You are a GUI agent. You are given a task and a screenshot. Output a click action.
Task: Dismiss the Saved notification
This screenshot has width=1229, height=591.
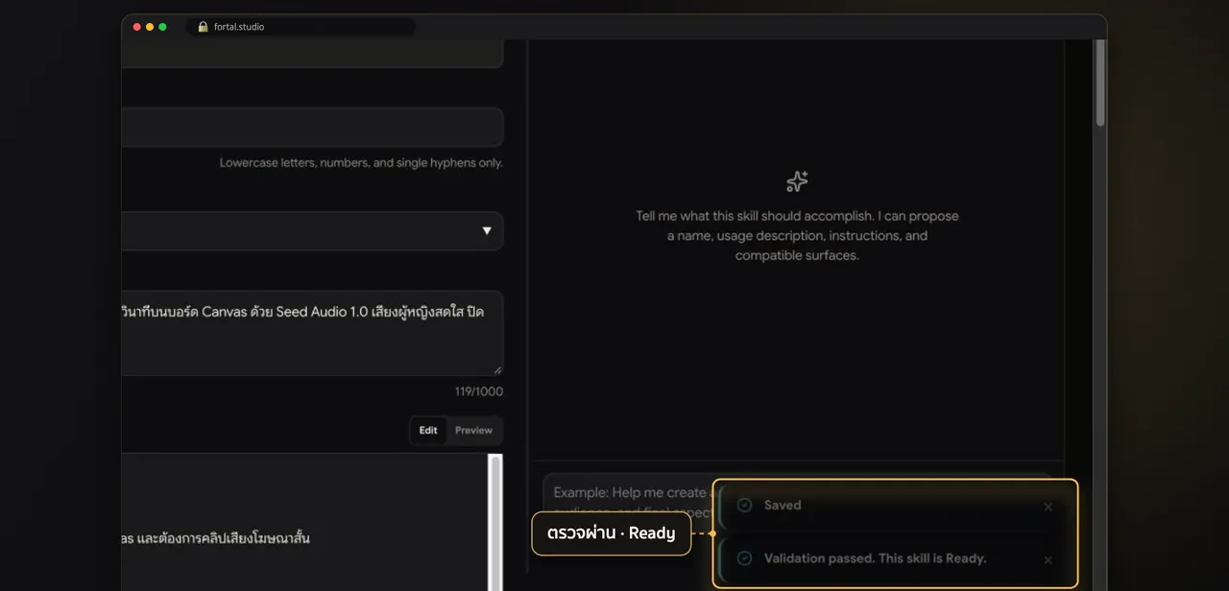tap(1048, 507)
